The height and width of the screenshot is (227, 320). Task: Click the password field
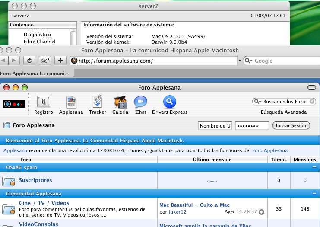pyautogui.click(x=252, y=126)
